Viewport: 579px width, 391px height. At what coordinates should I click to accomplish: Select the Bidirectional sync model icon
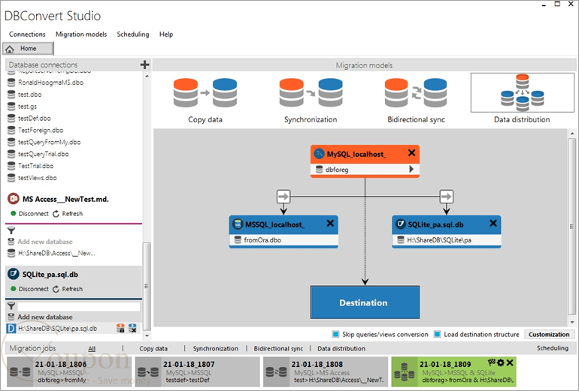point(416,93)
